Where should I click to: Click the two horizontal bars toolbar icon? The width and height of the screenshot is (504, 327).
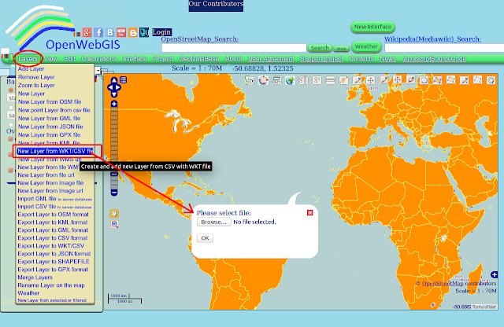tap(330, 80)
